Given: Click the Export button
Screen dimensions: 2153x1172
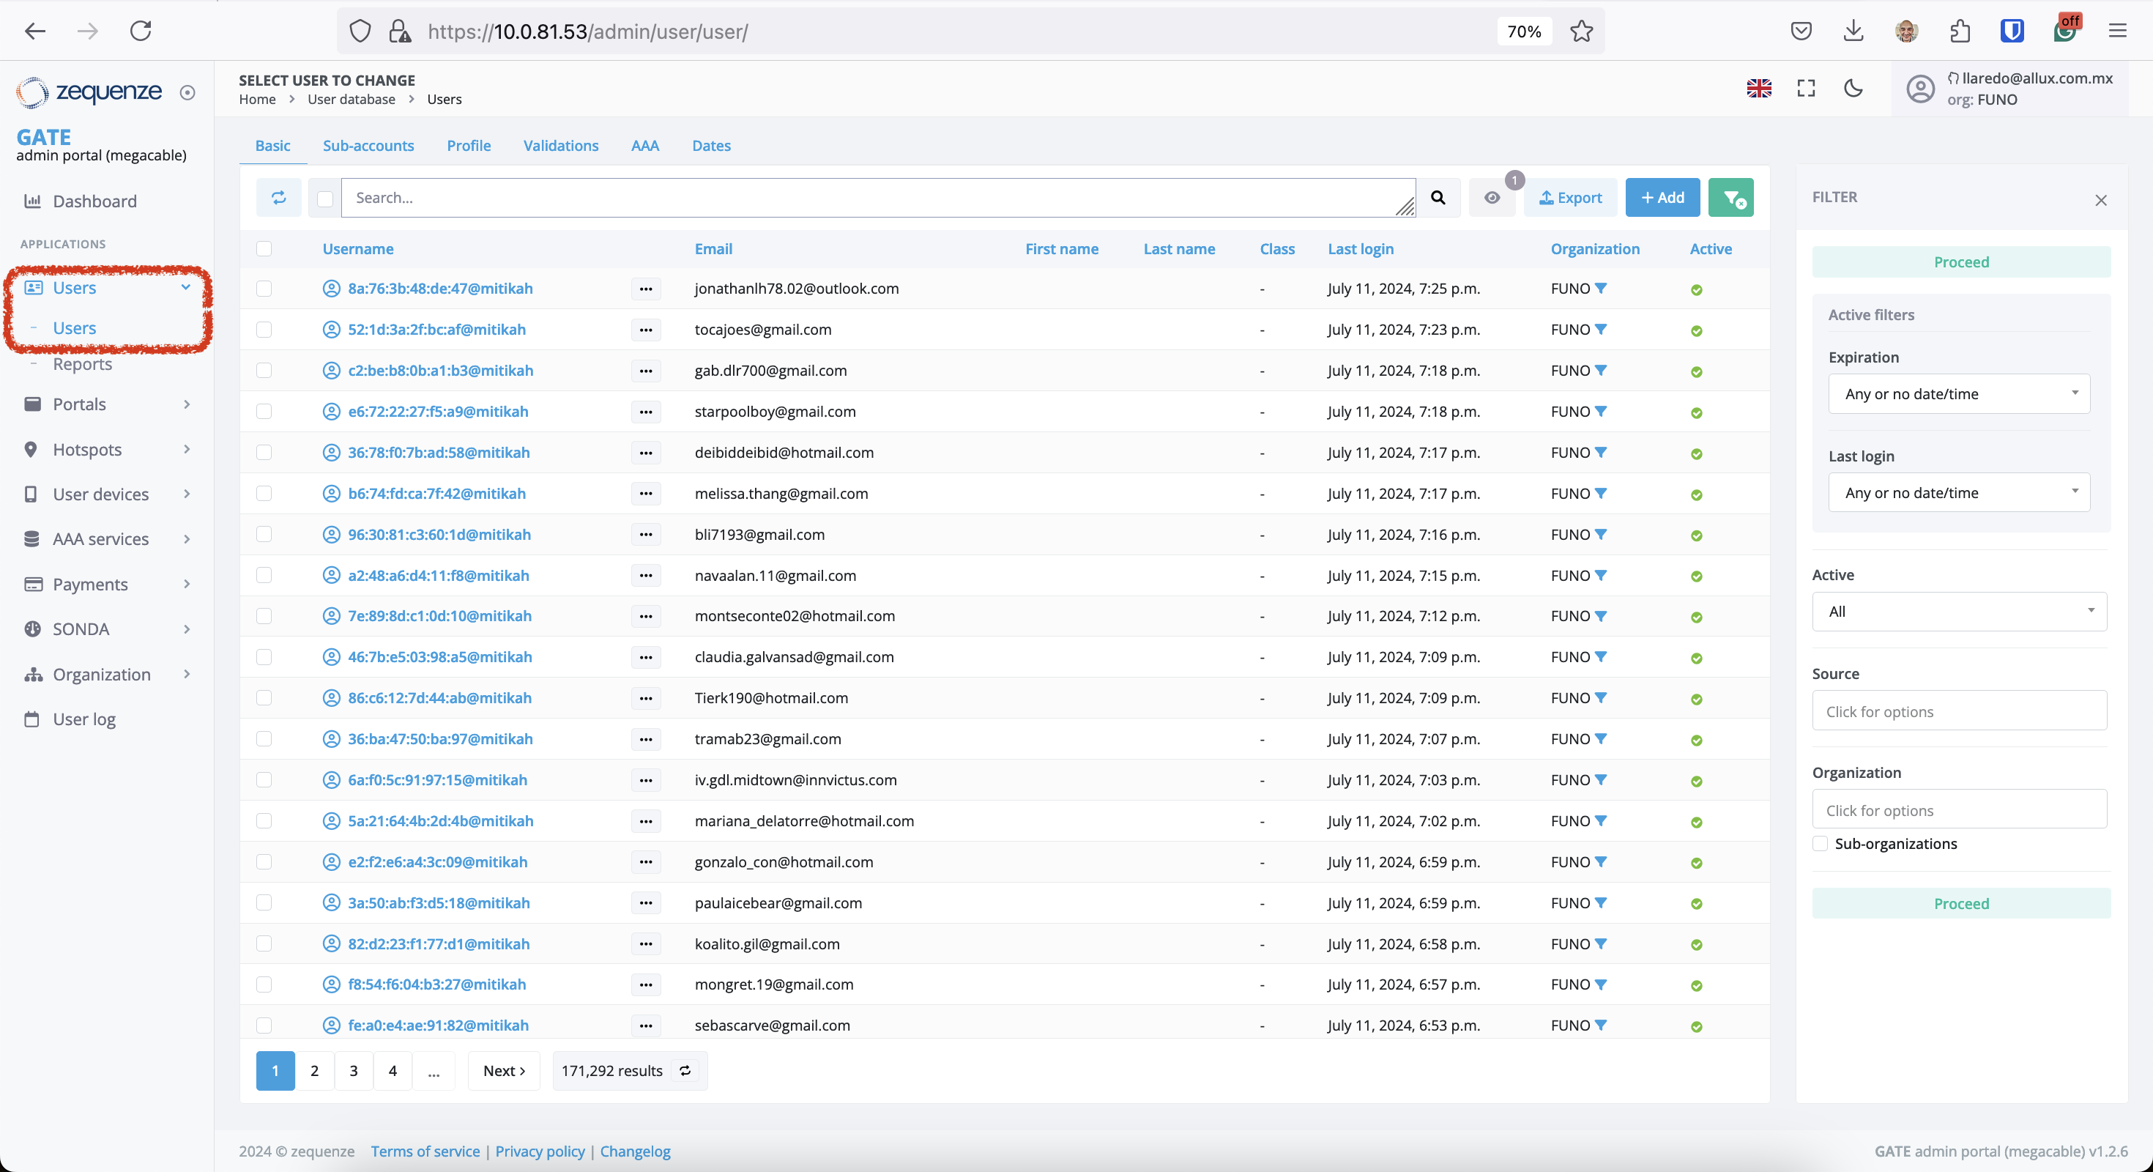Looking at the screenshot, I should pyautogui.click(x=1571, y=197).
